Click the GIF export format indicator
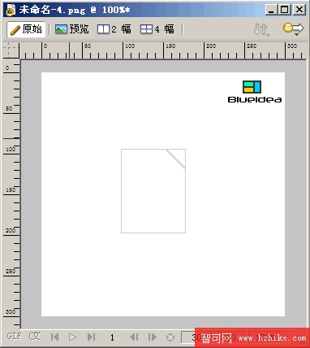Viewport: 310px width, 348px height. click(x=14, y=337)
